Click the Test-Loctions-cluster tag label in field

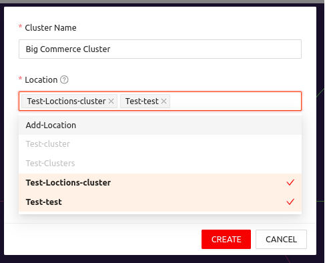pos(66,101)
